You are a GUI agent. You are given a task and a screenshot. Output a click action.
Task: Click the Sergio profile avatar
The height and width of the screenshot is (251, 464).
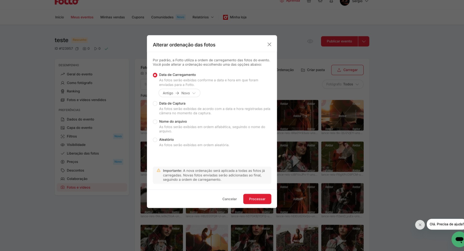[345, 2]
